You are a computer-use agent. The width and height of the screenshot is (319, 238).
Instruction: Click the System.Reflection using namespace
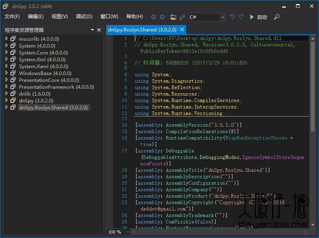pyautogui.click(x=176, y=88)
